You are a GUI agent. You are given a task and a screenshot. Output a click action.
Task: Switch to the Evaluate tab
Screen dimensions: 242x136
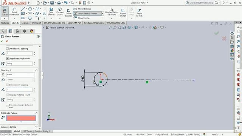coord(25,23)
